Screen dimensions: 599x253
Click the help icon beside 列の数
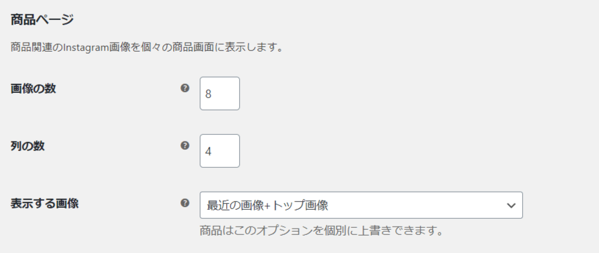(x=185, y=145)
